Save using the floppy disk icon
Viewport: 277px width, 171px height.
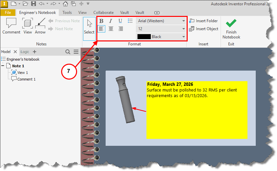pyautogui.click(x=34, y=4)
